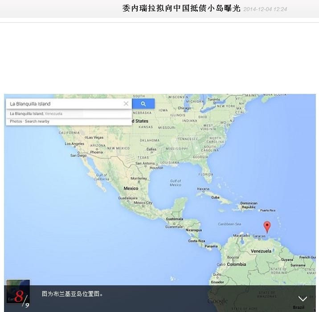This screenshot has width=319, height=312.
Task: Click the Toronto city label
Action: (214, 100)
